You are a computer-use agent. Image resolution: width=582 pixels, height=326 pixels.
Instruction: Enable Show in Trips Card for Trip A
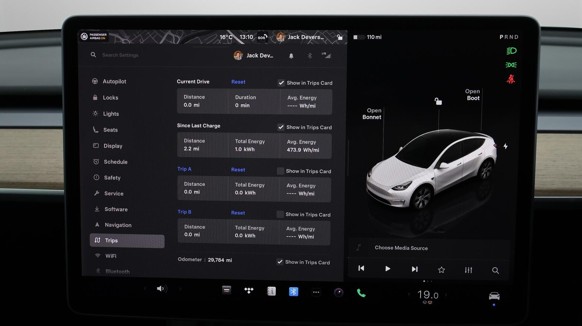280,171
